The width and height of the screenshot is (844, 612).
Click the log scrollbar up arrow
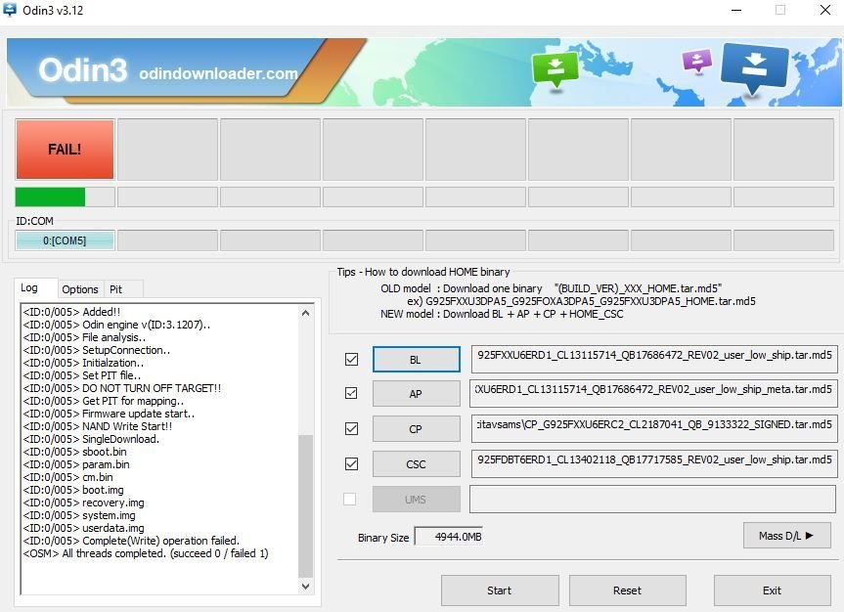pos(306,313)
